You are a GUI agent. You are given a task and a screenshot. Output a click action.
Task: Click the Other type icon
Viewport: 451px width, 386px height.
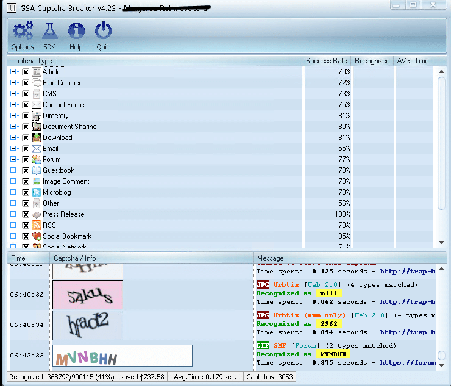tap(37, 203)
